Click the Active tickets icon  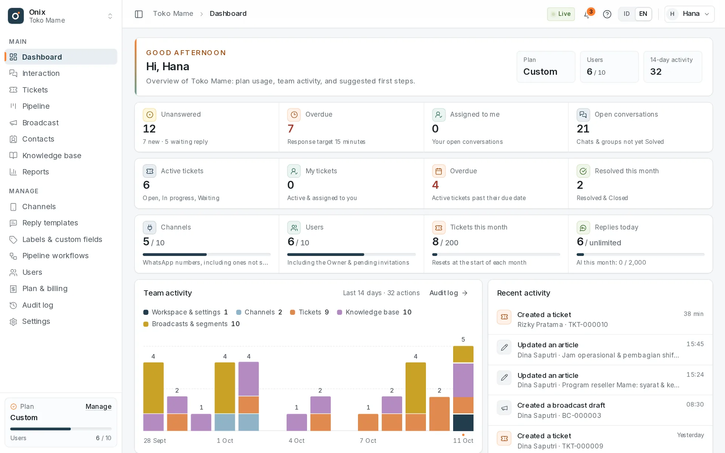click(150, 171)
